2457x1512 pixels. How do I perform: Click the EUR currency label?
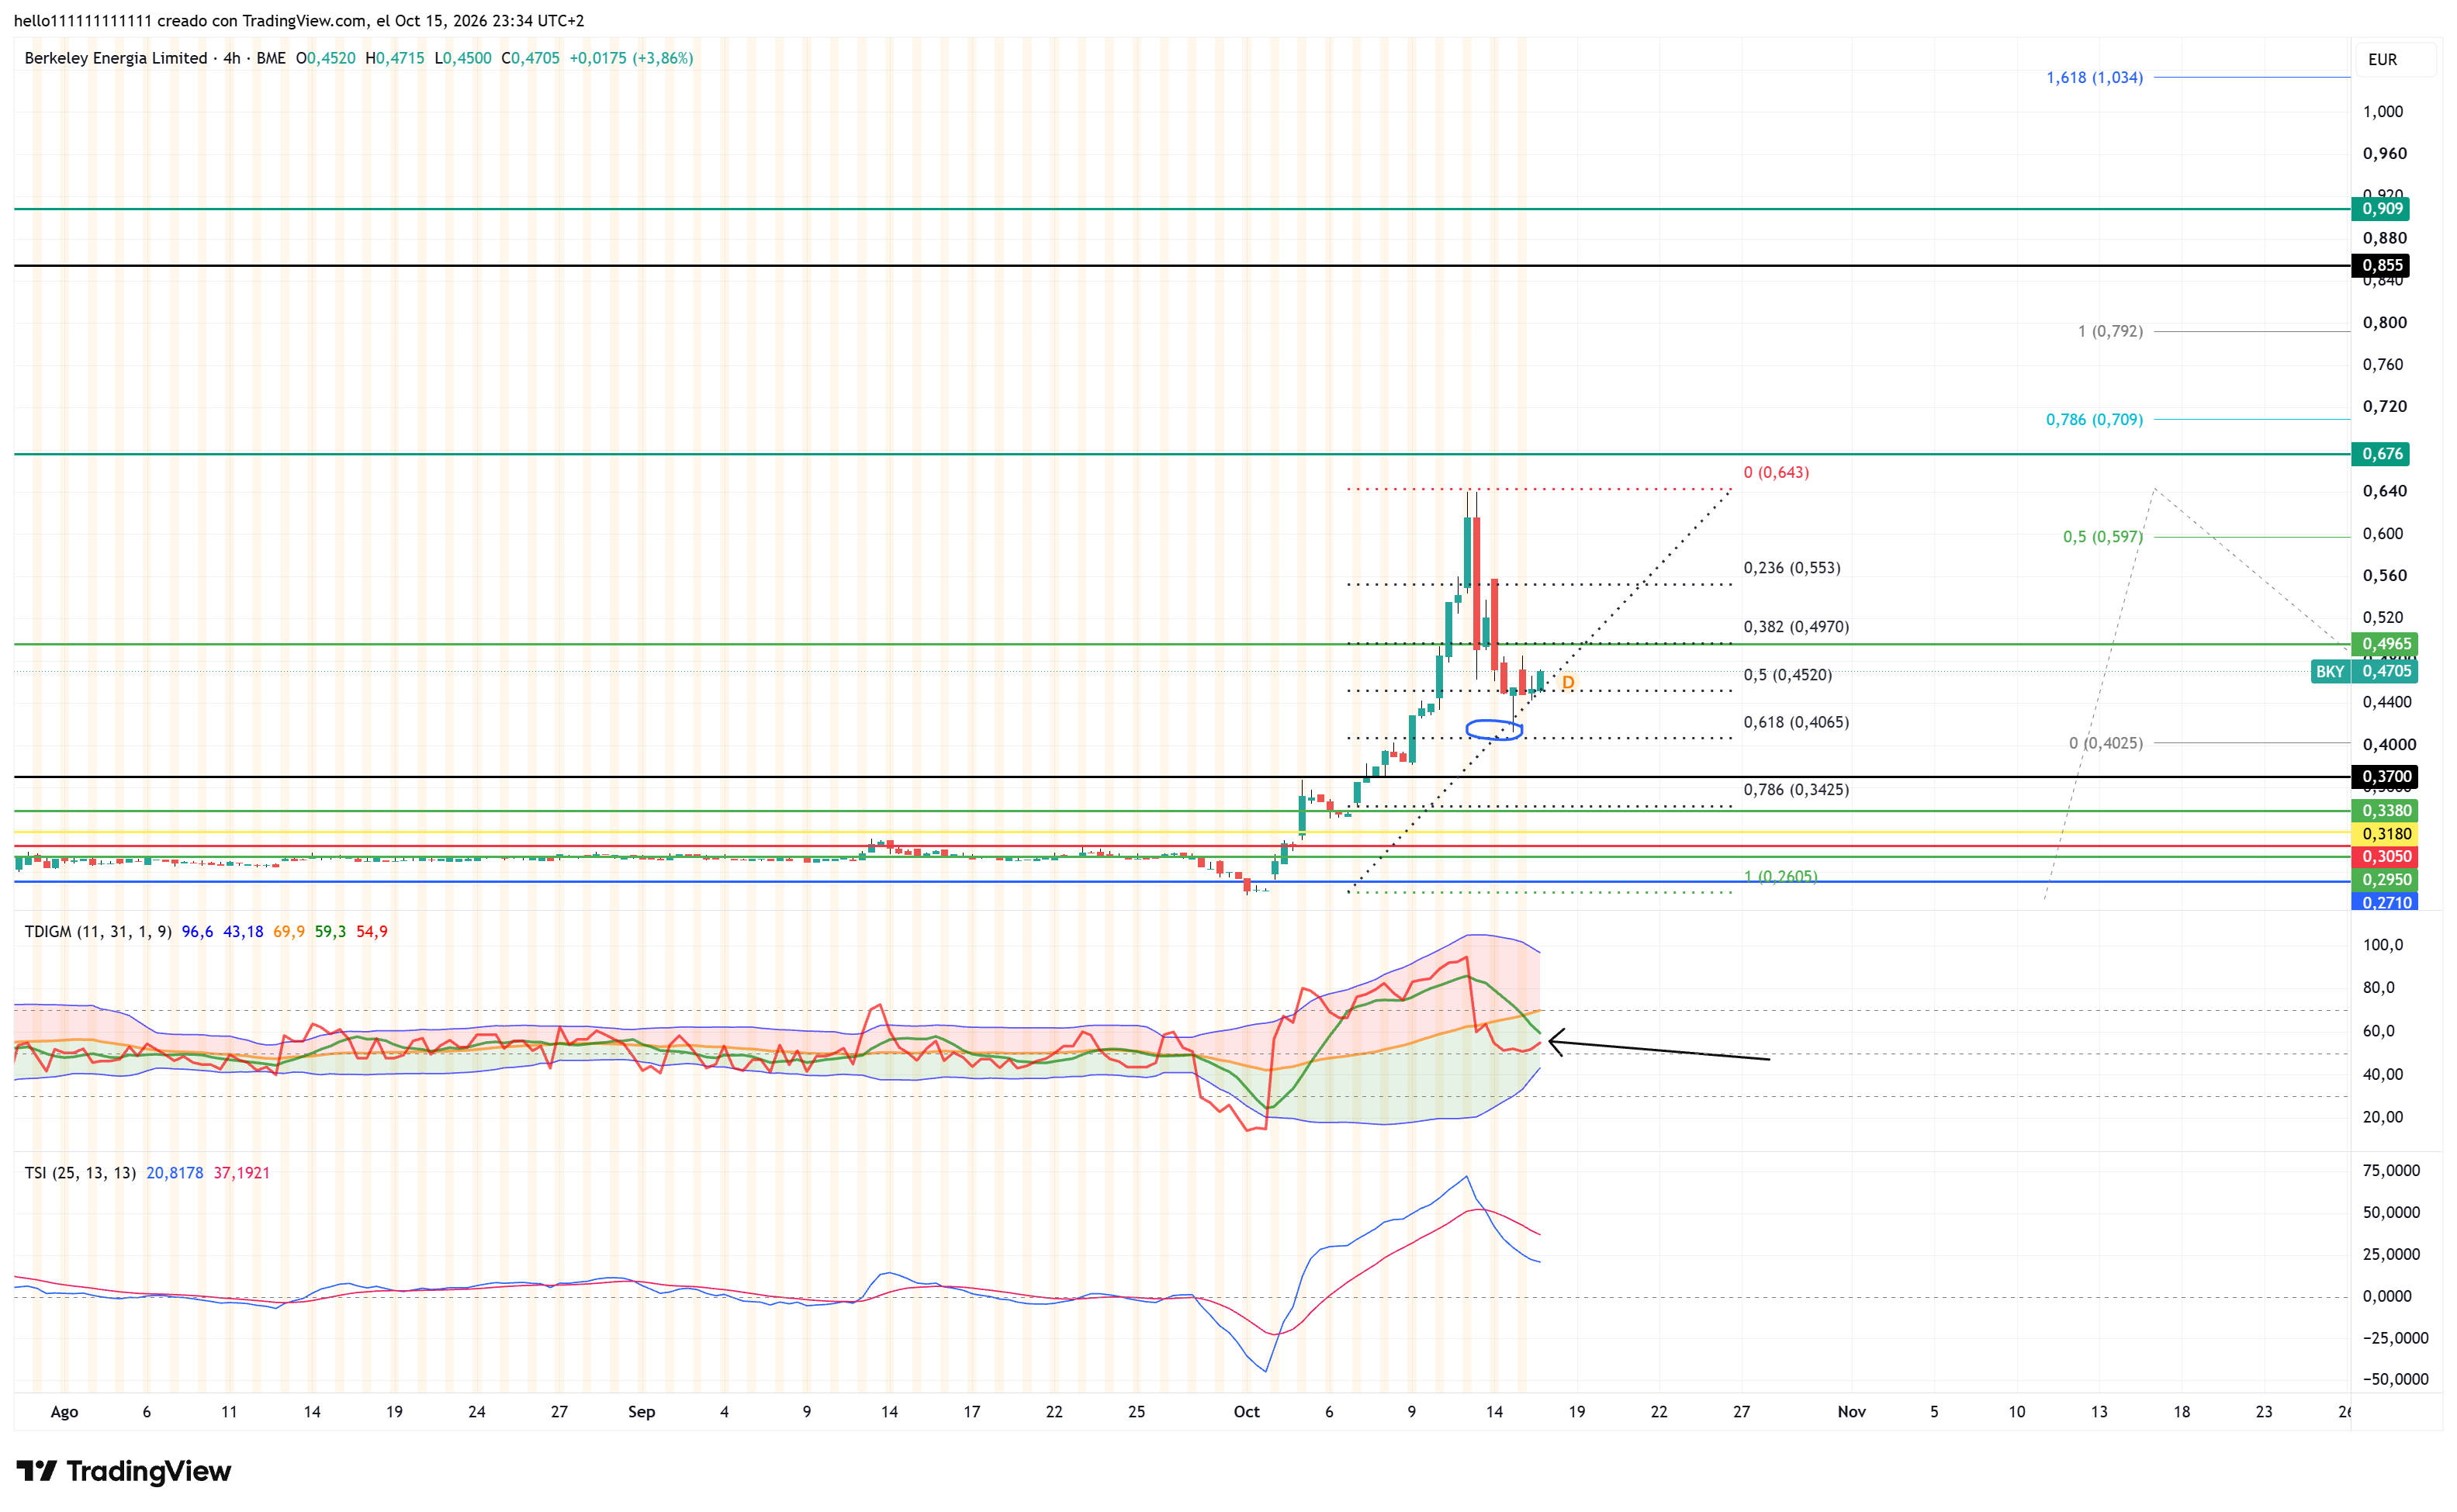(x=2382, y=60)
